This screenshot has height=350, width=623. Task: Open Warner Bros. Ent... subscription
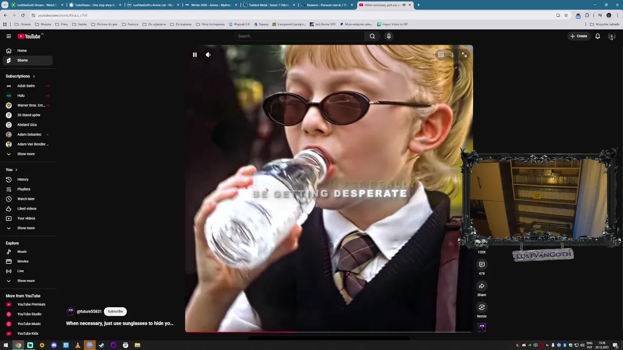28,105
